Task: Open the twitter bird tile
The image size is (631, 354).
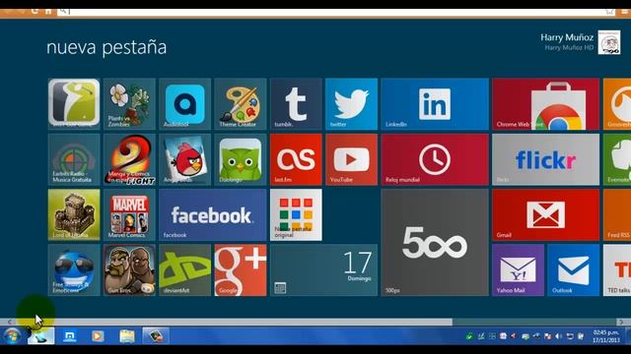Action: click(352, 104)
